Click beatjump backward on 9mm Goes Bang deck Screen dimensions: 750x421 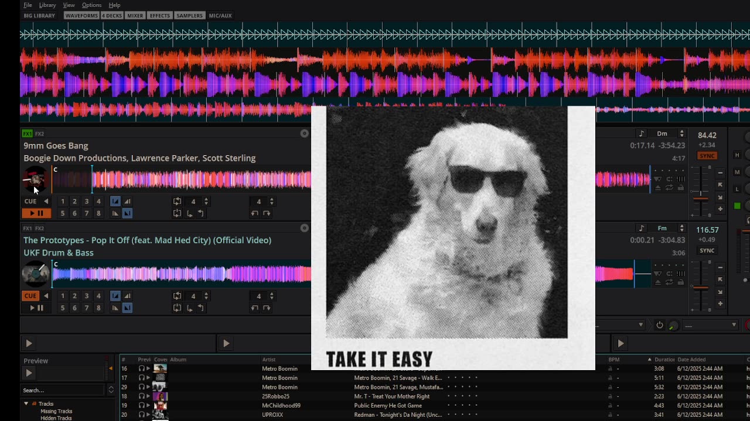pyautogui.click(x=254, y=213)
